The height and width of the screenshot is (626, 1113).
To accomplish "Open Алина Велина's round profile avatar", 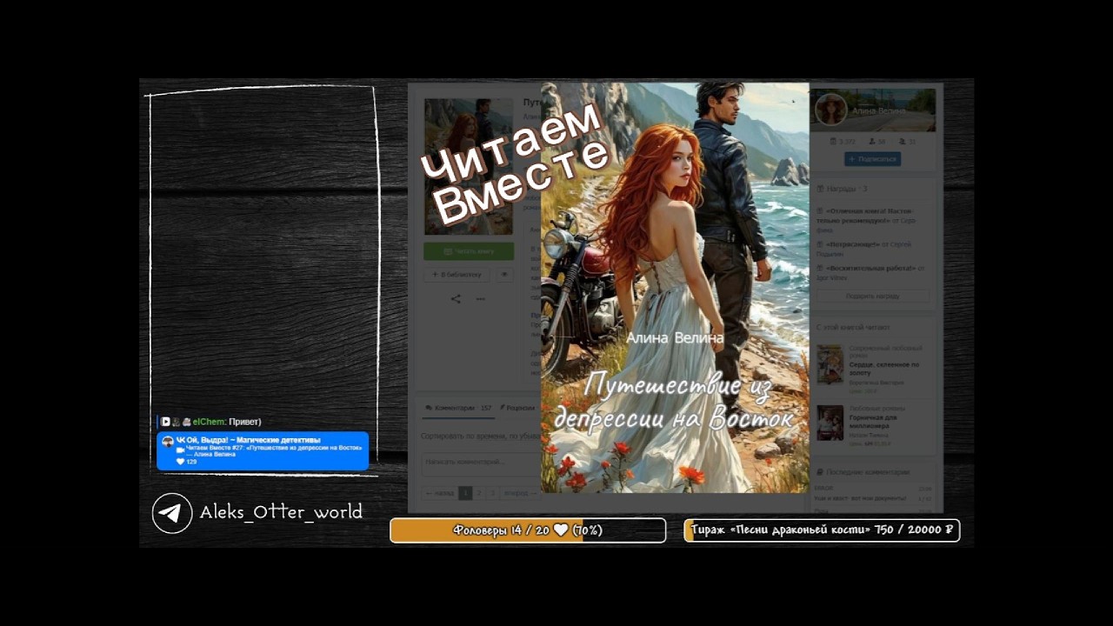I will pyautogui.click(x=831, y=110).
